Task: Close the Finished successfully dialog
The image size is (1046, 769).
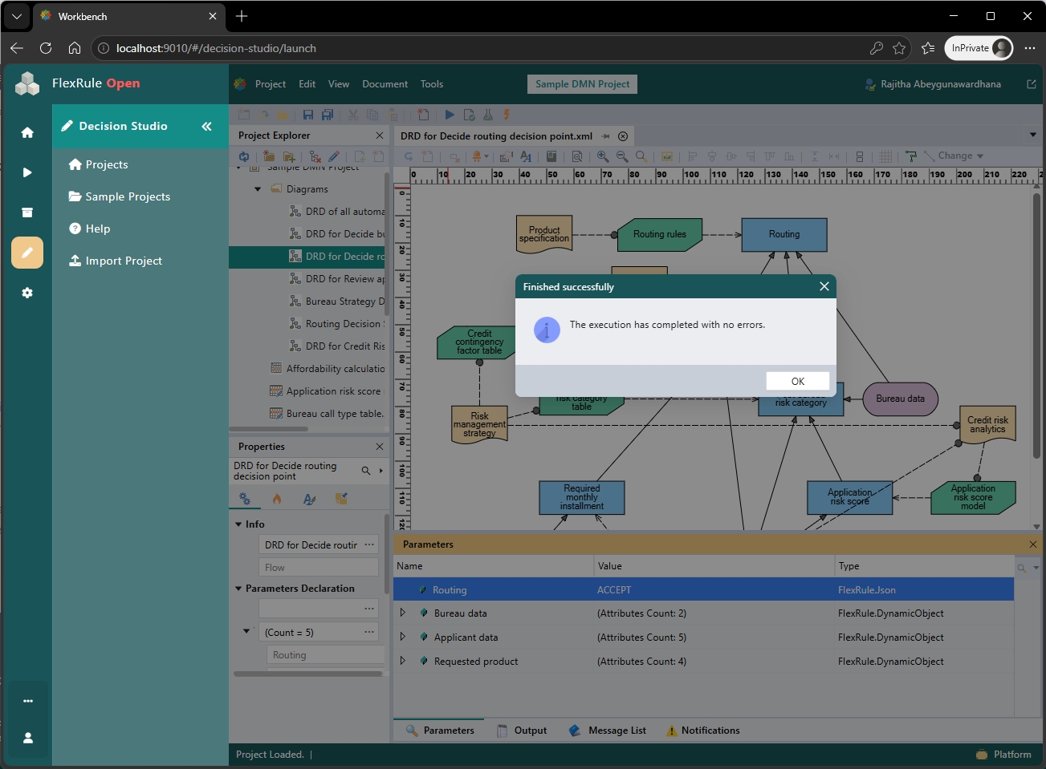Action: click(824, 286)
